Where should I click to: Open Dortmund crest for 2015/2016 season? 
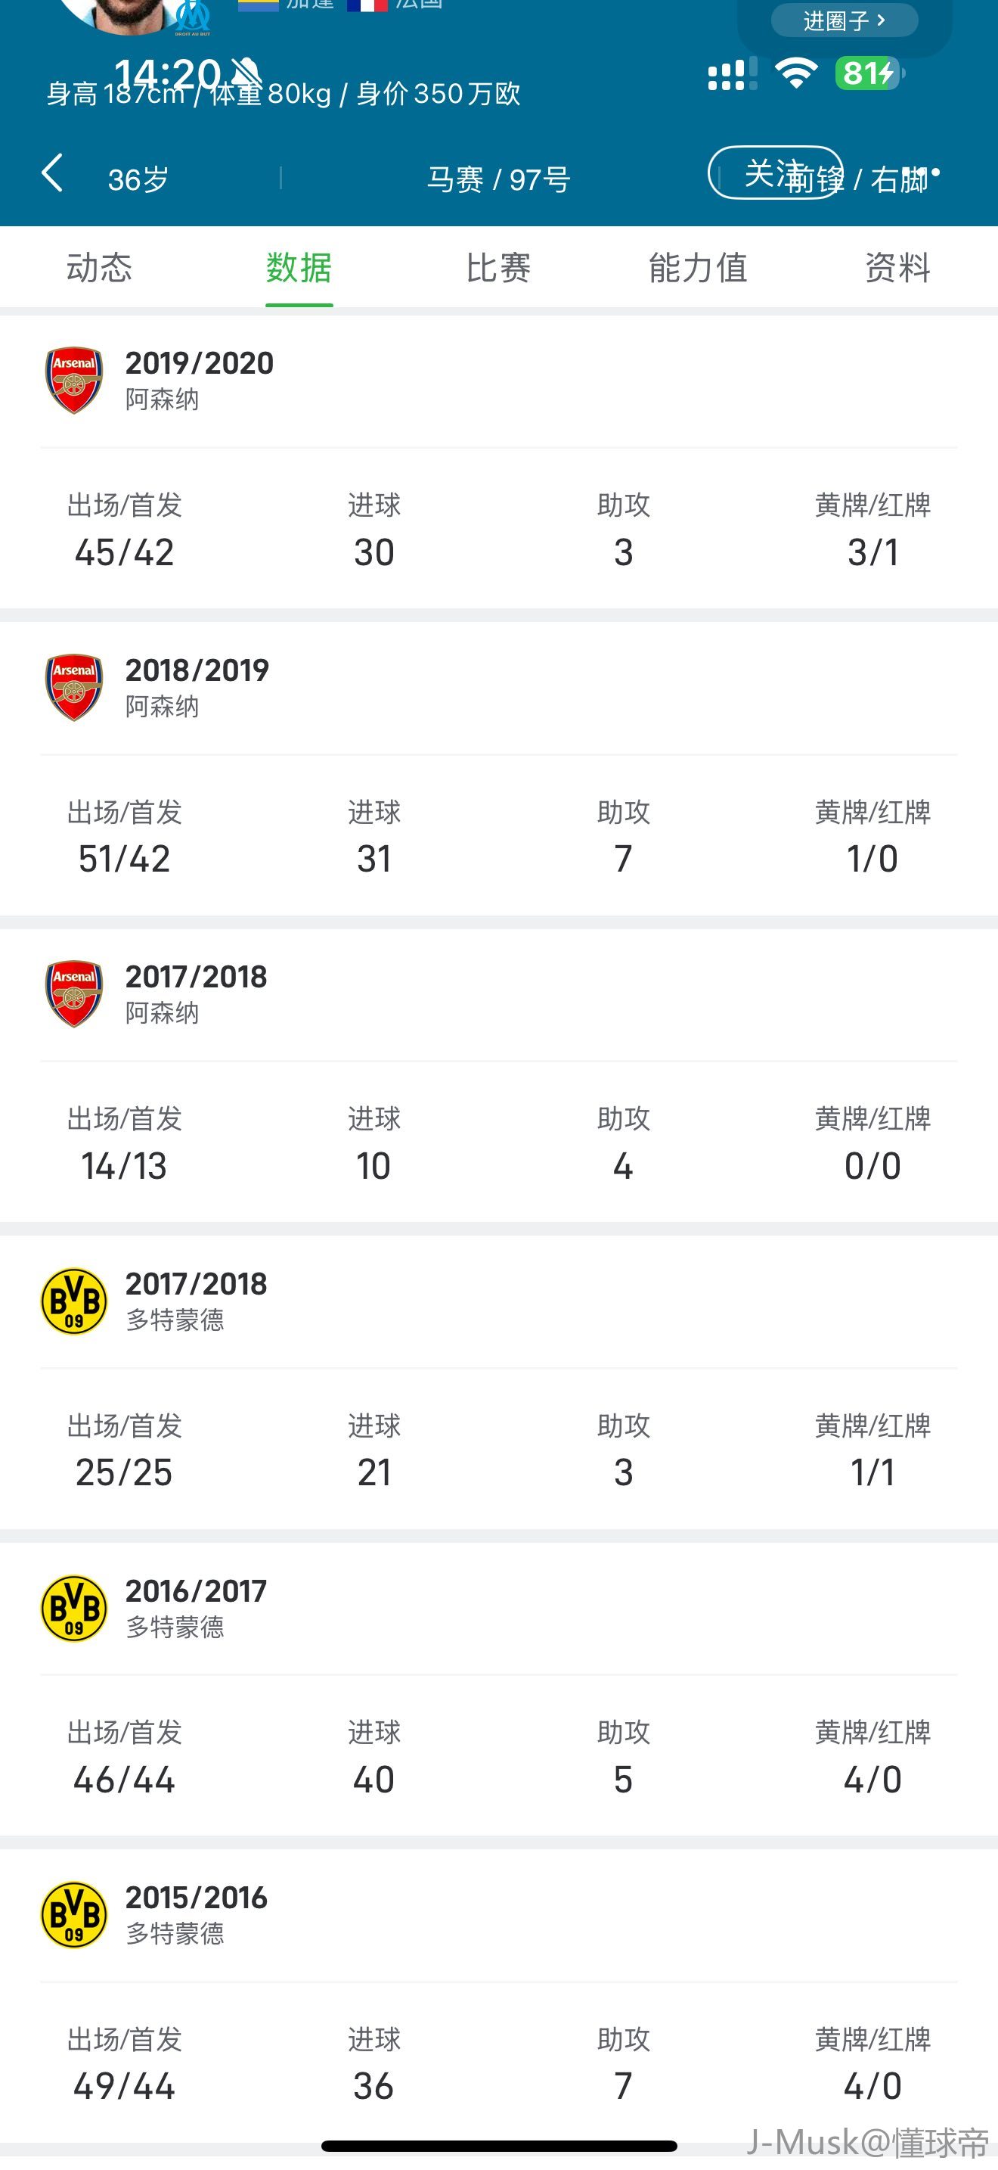[x=74, y=1915]
